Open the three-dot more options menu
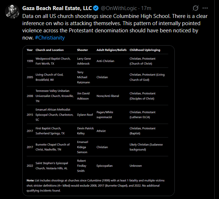 pyautogui.click(x=205, y=8)
